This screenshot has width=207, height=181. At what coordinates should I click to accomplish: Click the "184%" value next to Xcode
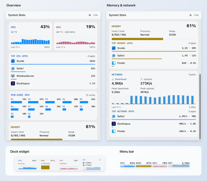pos(92,61)
